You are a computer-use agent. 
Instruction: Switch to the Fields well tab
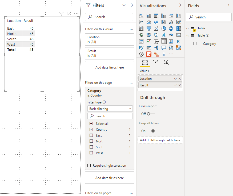(x=145, y=62)
